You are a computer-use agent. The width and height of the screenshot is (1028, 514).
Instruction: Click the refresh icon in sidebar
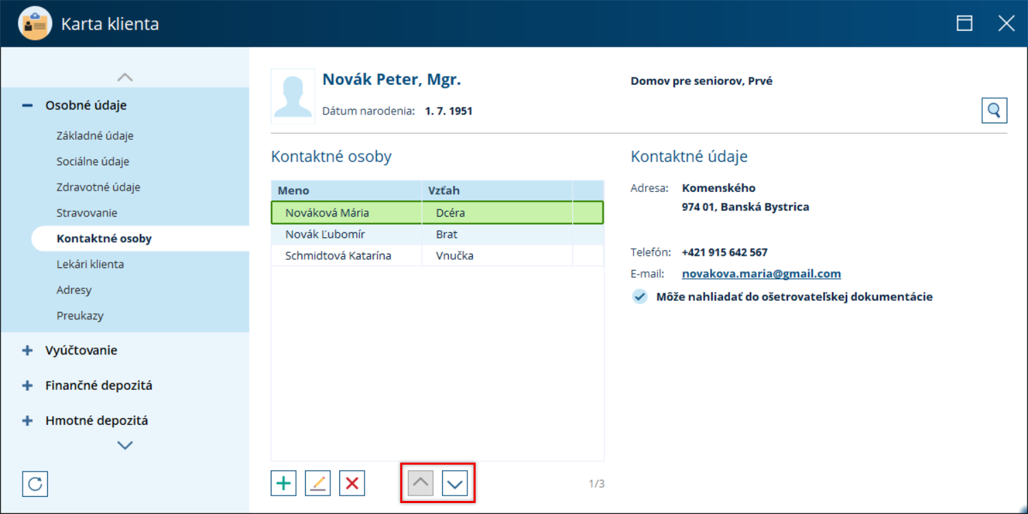coord(35,484)
